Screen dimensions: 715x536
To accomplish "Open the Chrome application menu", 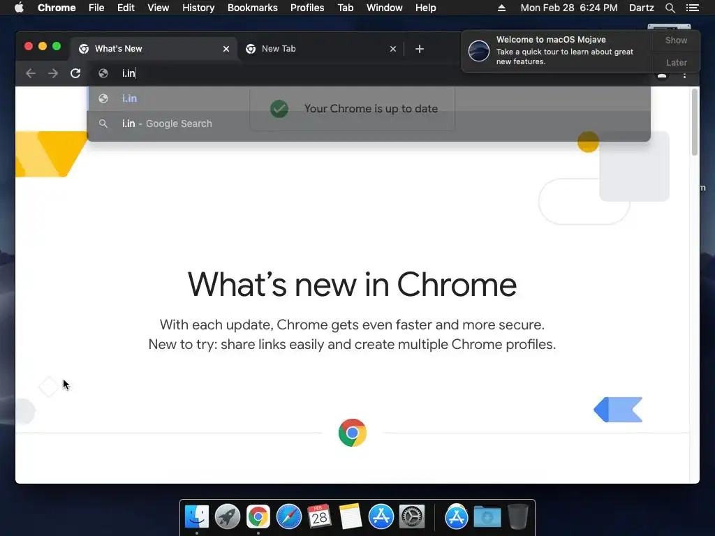I will 57,8.
